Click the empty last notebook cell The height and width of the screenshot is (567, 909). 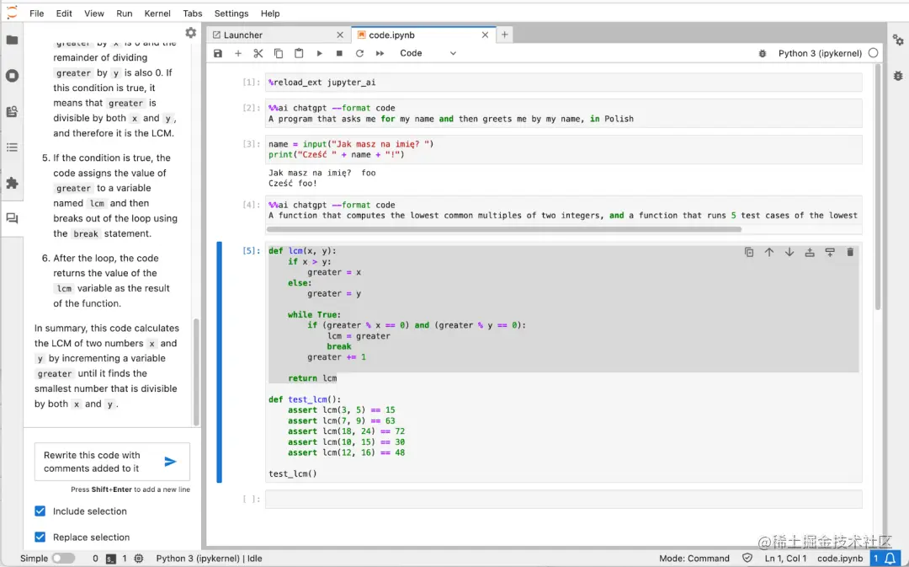tap(563, 499)
